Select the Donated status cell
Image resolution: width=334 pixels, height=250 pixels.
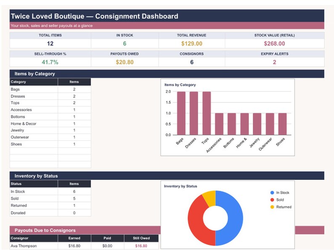click(34, 213)
